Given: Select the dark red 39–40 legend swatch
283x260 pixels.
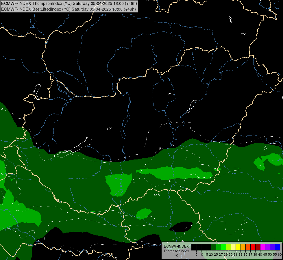Looking at the screenshot, I should coord(258,247).
